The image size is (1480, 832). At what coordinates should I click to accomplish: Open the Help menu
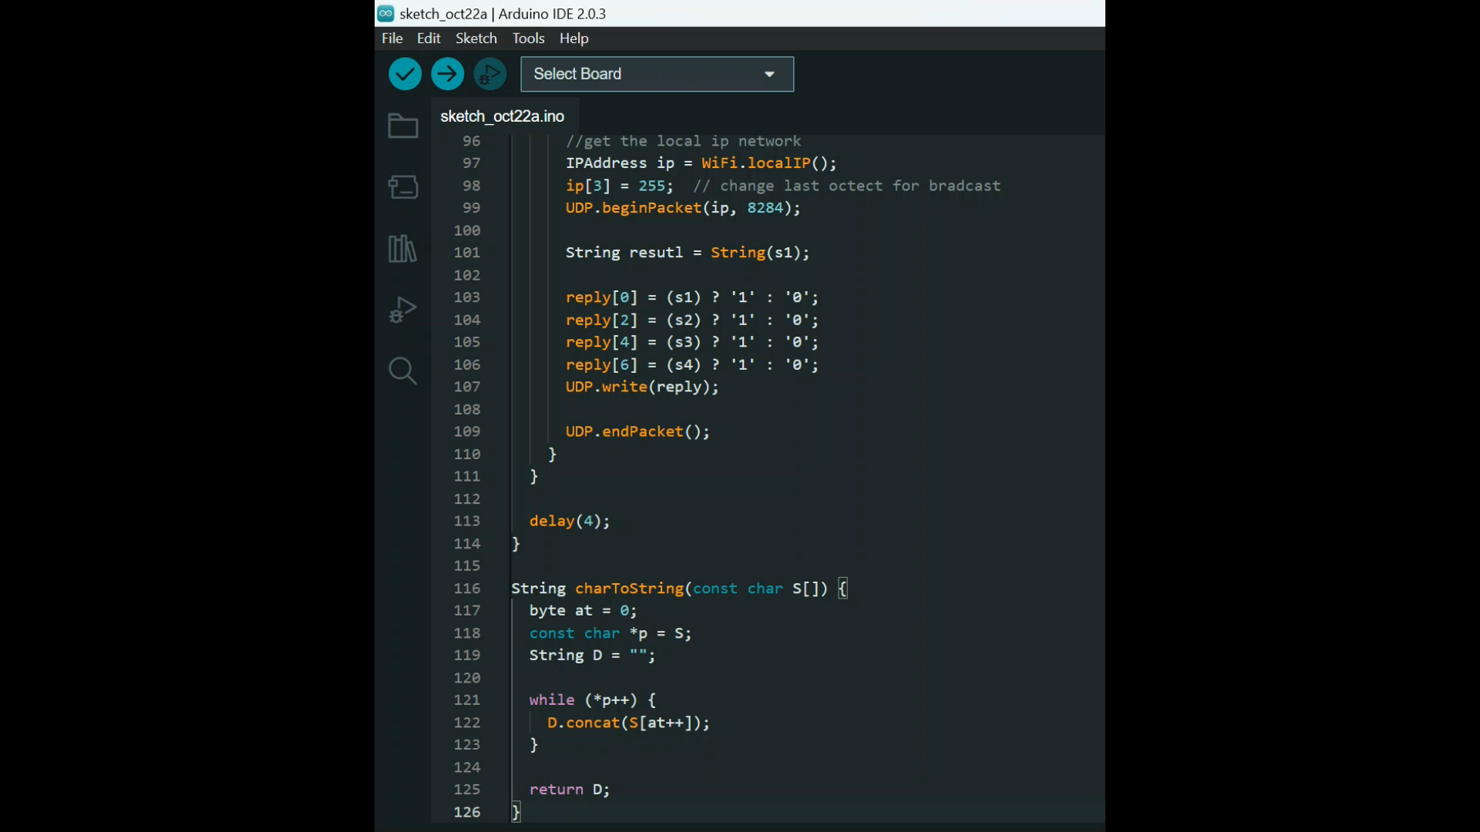tap(573, 38)
